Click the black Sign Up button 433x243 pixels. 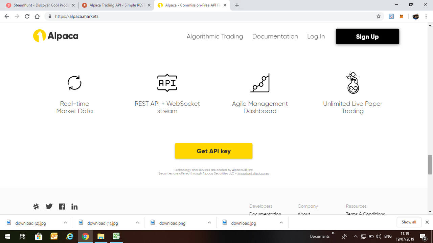point(367,36)
